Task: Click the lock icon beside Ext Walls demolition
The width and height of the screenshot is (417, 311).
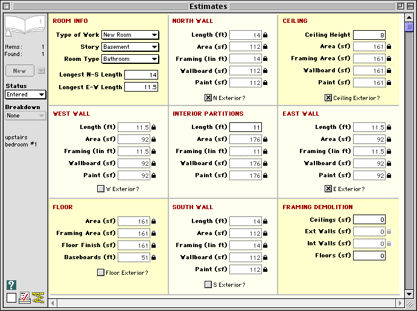Action: pyautogui.click(x=389, y=231)
